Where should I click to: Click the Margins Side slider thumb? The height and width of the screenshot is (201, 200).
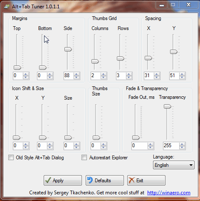pos(68,49)
